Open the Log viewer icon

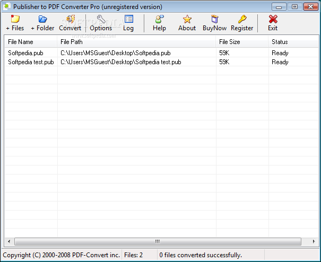[129, 19]
